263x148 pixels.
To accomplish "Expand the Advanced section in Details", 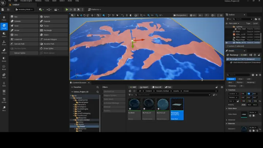I will point(226,120).
